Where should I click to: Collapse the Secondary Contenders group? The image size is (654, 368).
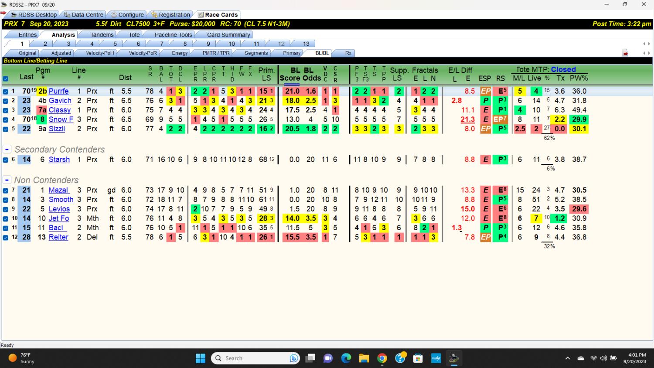(7, 149)
